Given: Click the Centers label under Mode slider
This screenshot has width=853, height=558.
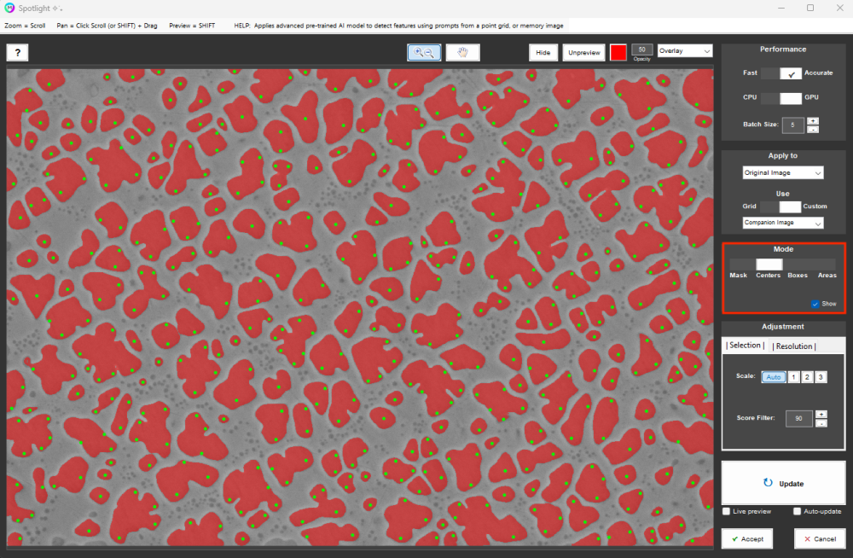Looking at the screenshot, I should tap(769, 276).
